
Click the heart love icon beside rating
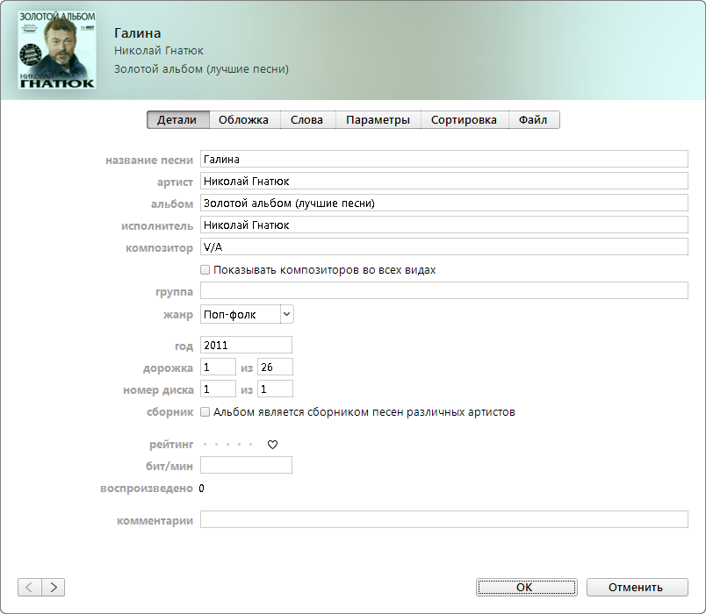(272, 445)
